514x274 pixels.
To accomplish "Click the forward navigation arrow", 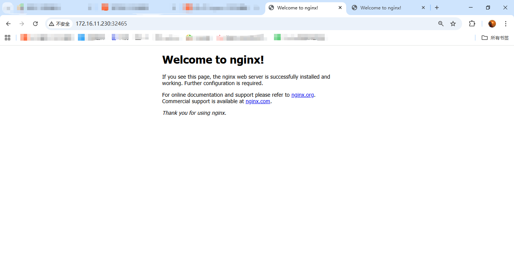I will coord(22,24).
